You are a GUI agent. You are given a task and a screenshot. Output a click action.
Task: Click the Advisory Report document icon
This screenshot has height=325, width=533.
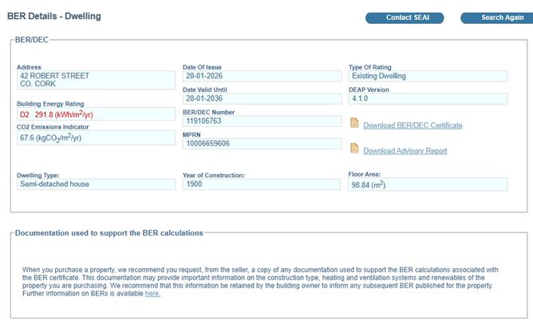pyautogui.click(x=354, y=148)
